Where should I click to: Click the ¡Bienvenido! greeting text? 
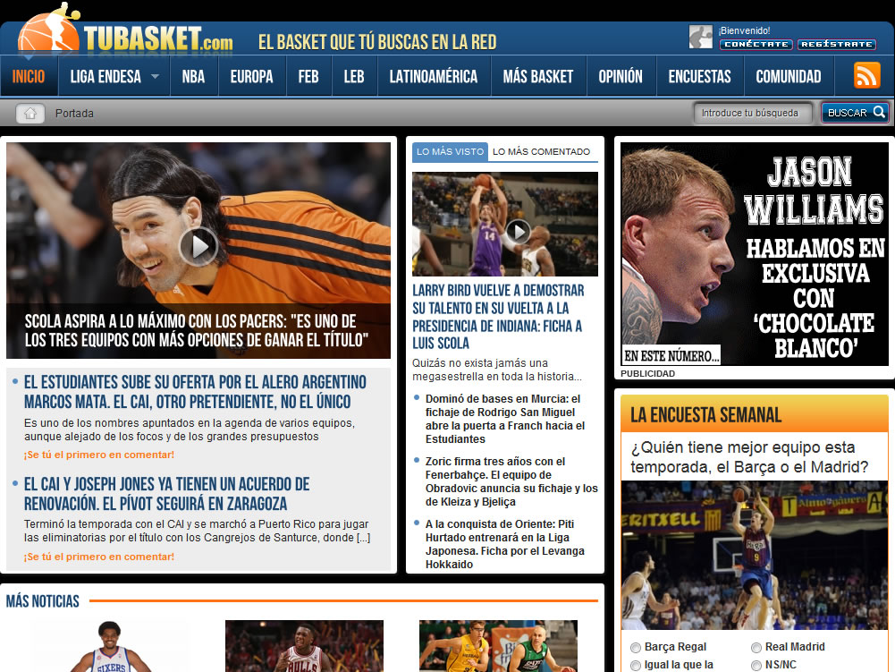click(x=744, y=30)
